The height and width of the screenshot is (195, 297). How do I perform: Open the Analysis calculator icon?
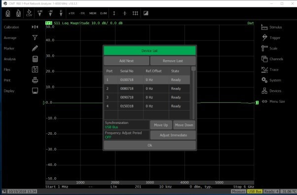(35, 59)
